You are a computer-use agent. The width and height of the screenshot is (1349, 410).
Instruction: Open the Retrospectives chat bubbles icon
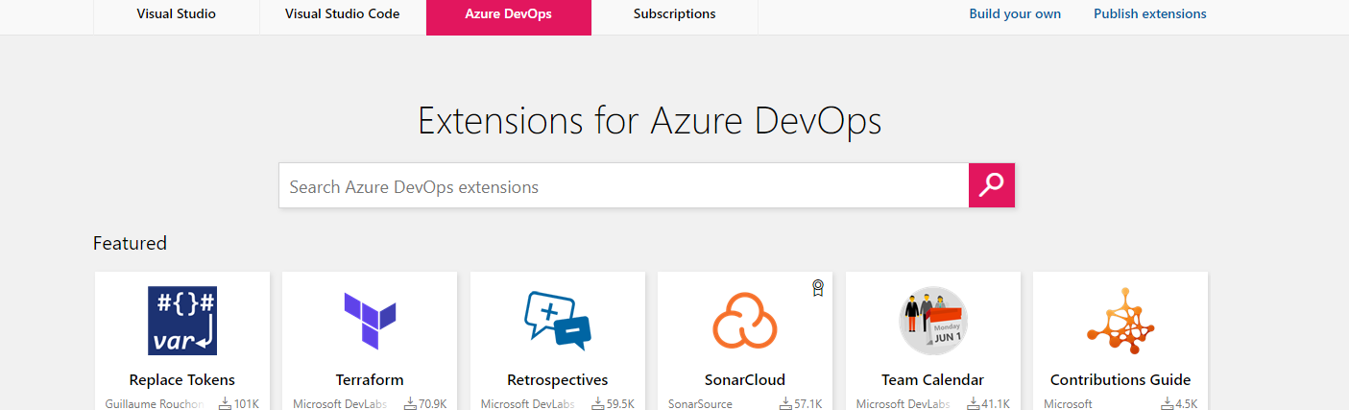[x=558, y=321]
